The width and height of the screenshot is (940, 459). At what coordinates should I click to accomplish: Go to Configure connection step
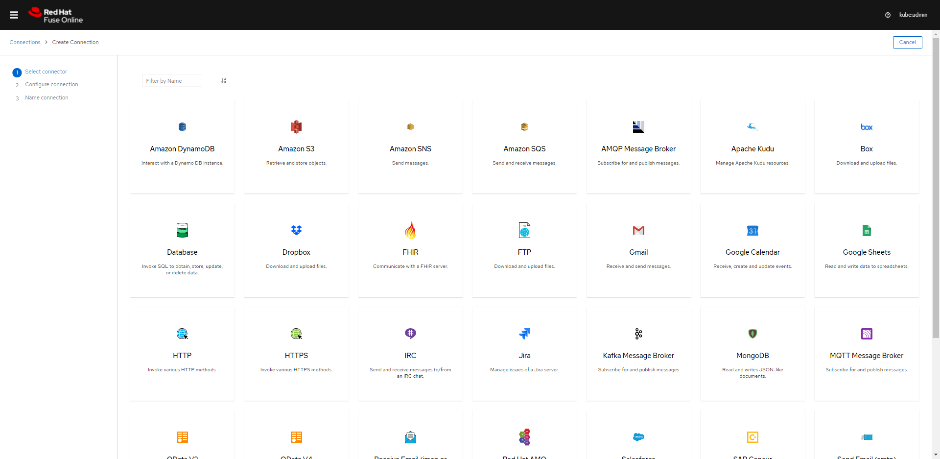click(x=51, y=85)
